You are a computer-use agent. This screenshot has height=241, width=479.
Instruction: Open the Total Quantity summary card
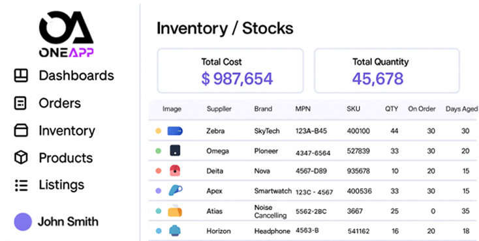pos(387,70)
